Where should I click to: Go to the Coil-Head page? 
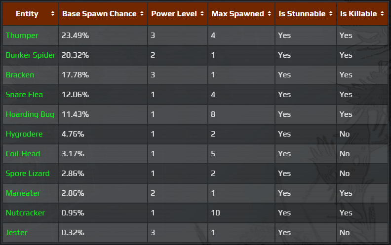click(x=23, y=154)
